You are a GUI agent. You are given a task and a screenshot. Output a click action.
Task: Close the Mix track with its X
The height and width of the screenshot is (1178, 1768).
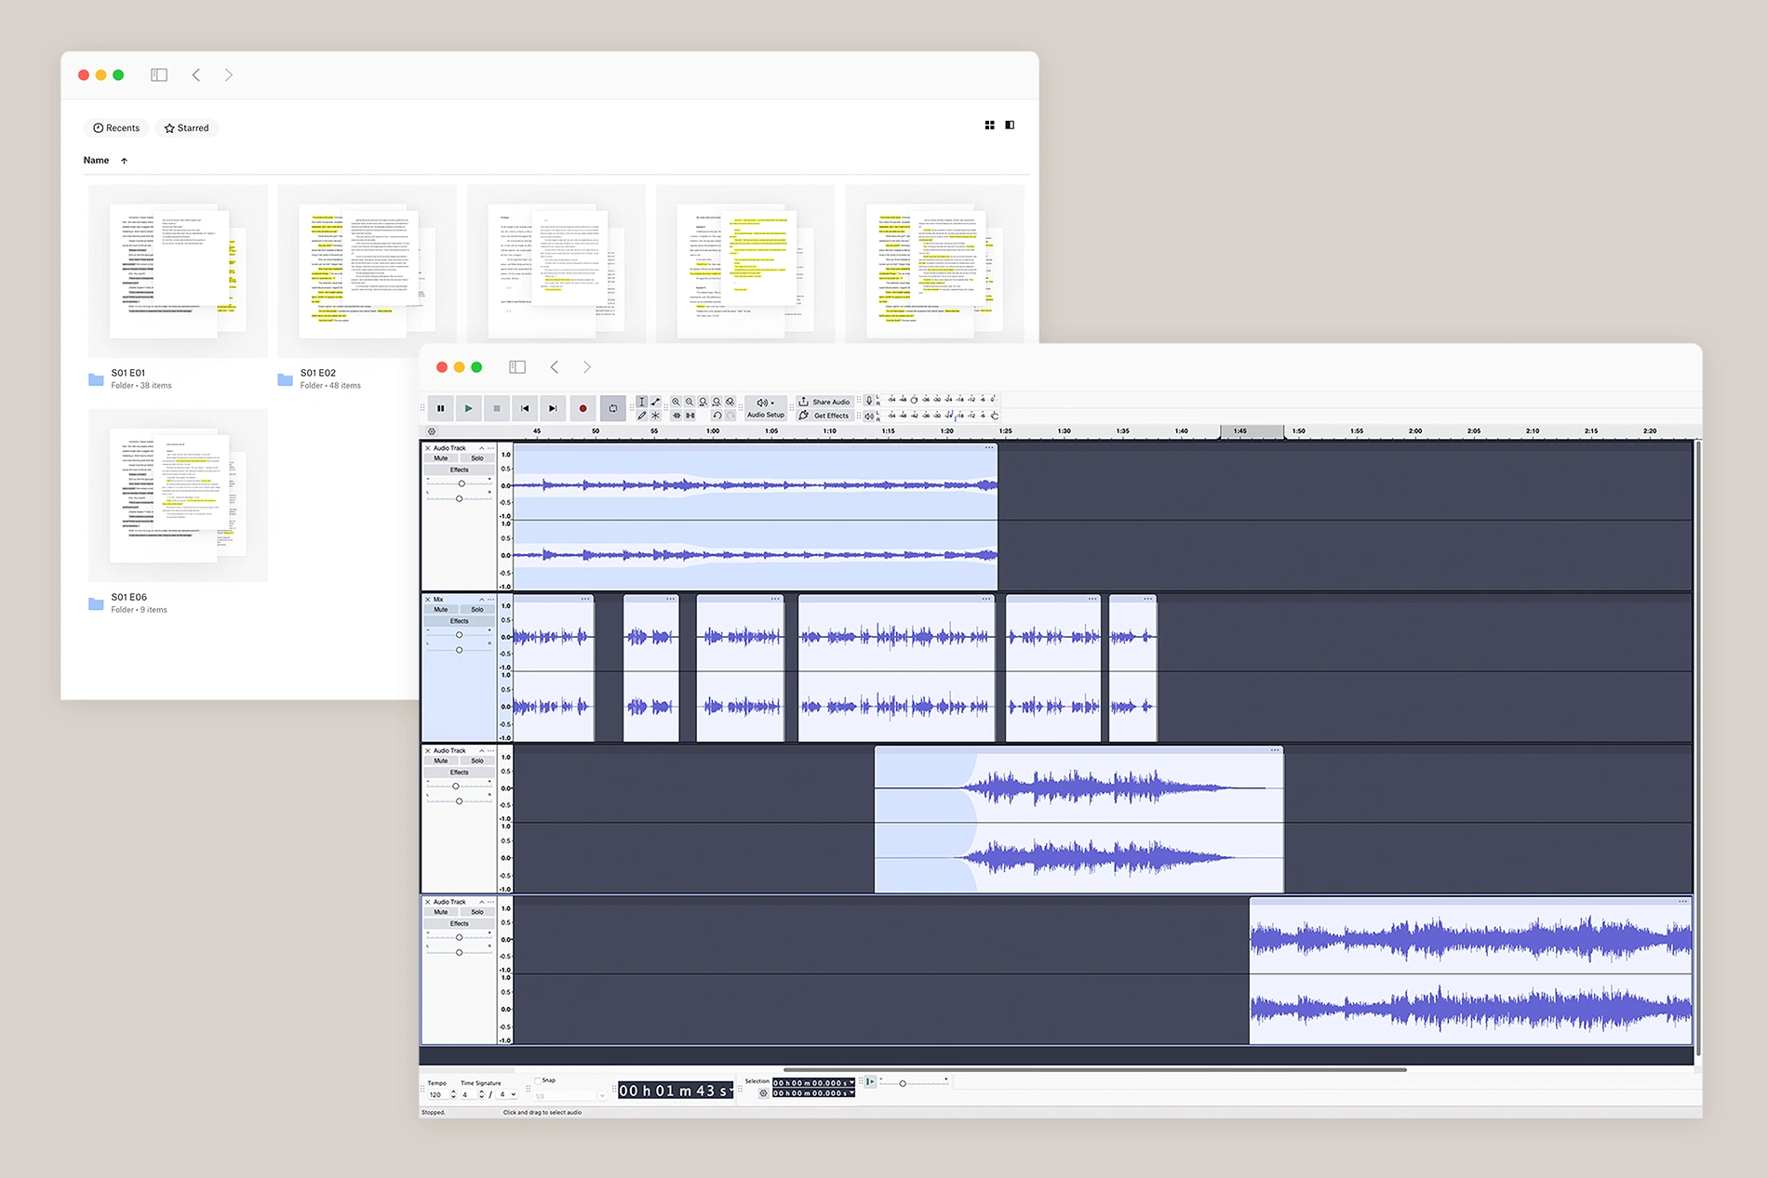coord(428,600)
